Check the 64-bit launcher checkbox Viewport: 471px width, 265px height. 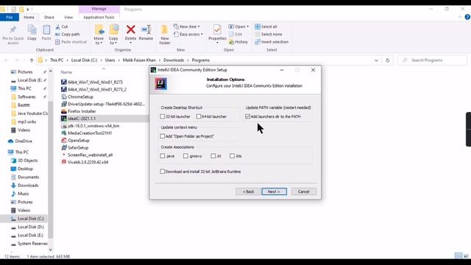coord(199,116)
